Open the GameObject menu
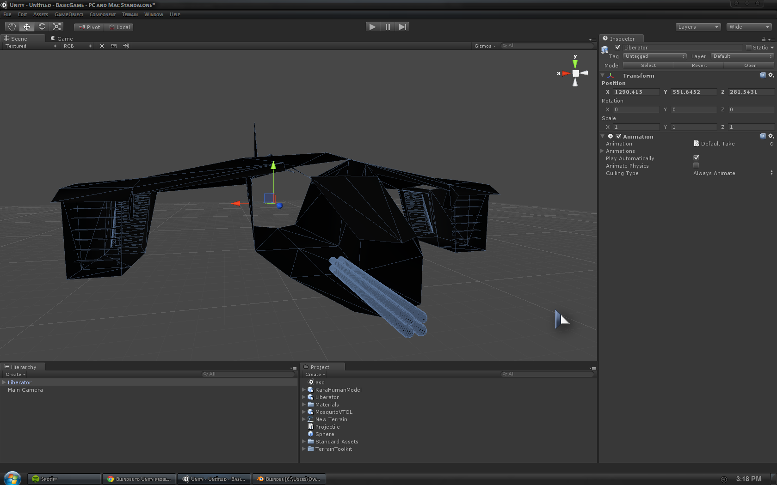Screen dimensions: 777x485 pos(68,14)
